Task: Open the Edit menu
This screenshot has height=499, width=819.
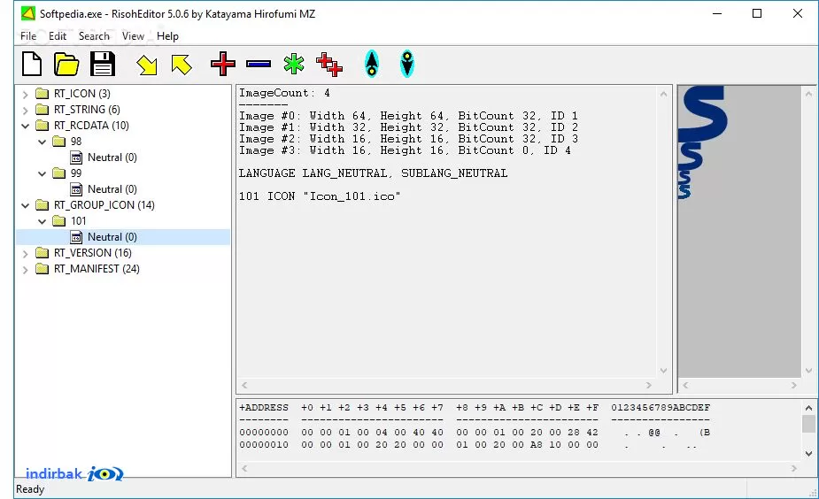Action: click(x=58, y=36)
